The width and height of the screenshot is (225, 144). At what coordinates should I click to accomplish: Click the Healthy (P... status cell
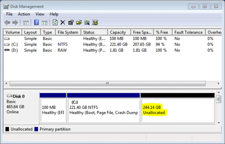pos(94,50)
